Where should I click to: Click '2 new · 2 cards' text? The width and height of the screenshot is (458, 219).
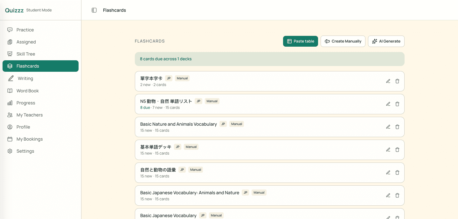click(x=153, y=85)
